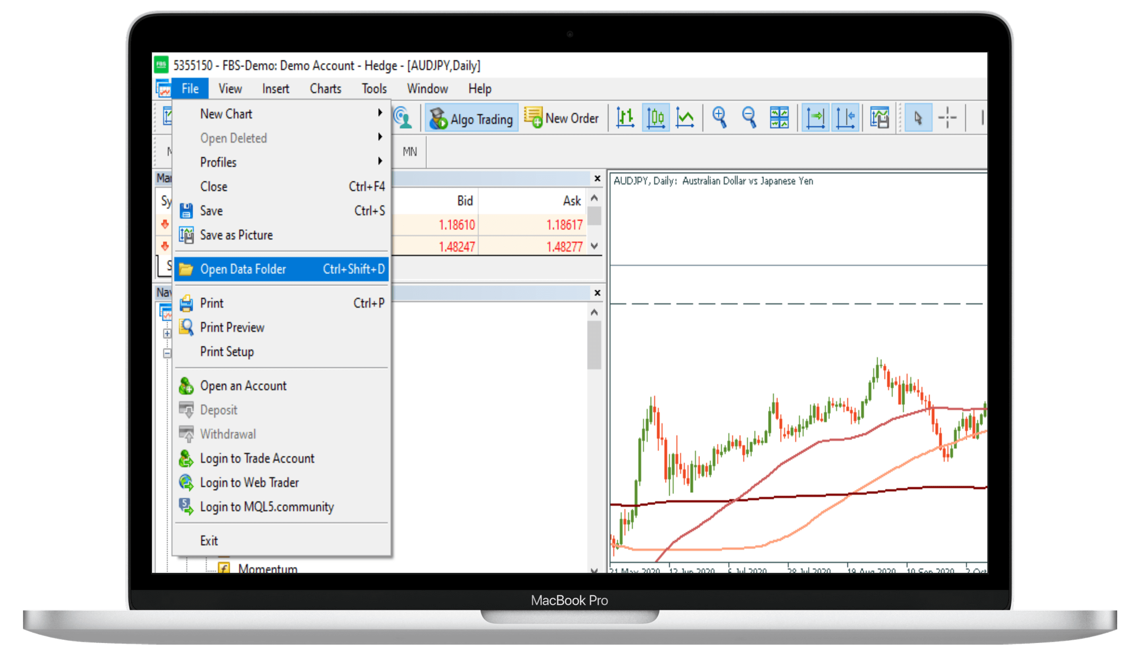The height and width of the screenshot is (662, 1143).
Task: Click the MN timeframe button
Action: coord(410,152)
